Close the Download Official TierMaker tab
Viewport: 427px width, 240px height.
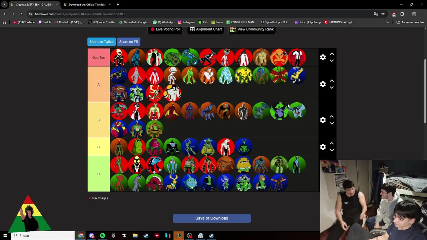(x=110, y=5)
